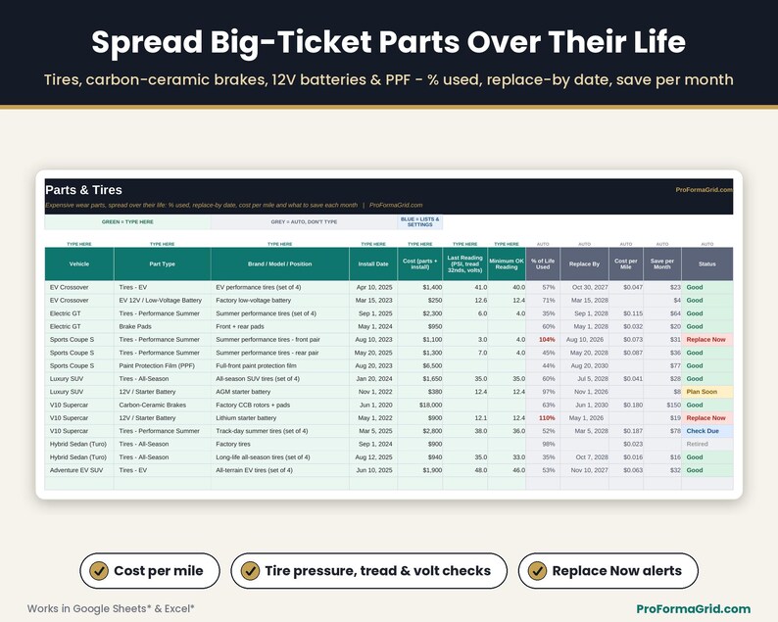The image size is (778, 622).
Task: Click the Install Date column header
Action: (373, 263)
